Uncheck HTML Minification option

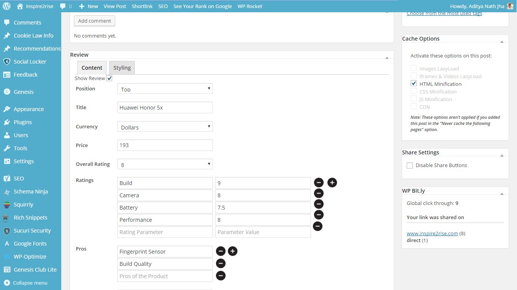[x=414, y=84]
